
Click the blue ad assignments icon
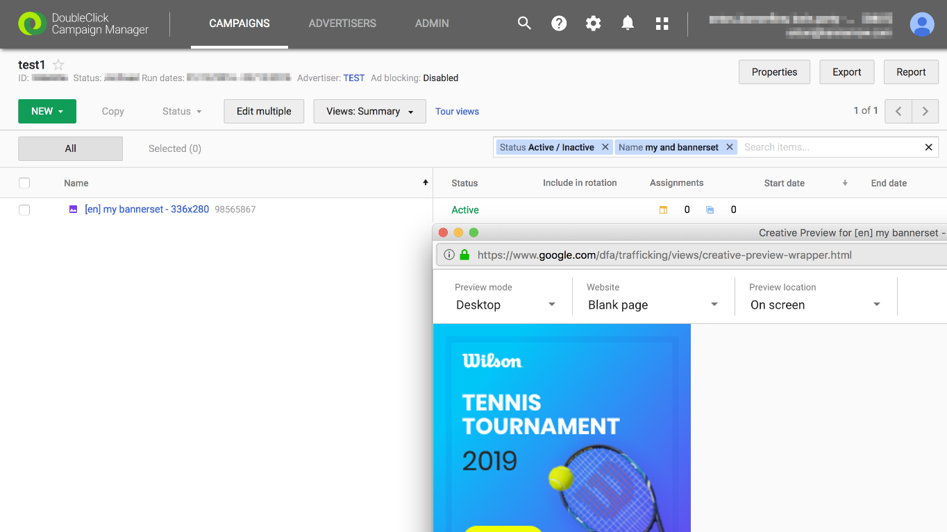[x=710, y=209]
